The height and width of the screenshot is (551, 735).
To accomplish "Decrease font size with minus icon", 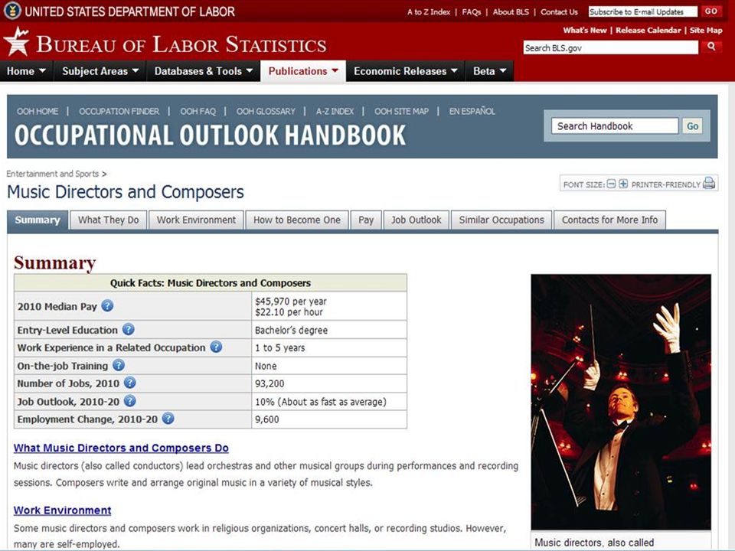I will (611, 184).
